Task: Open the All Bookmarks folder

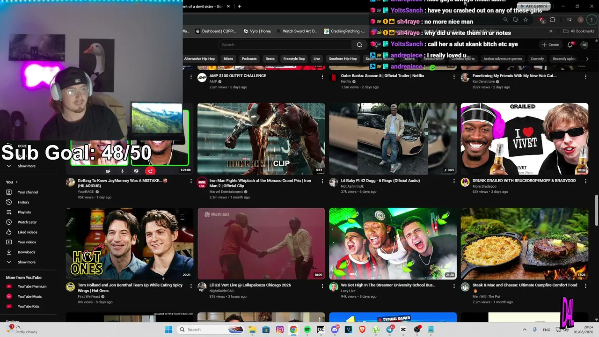Action: [x=579, y=31]
